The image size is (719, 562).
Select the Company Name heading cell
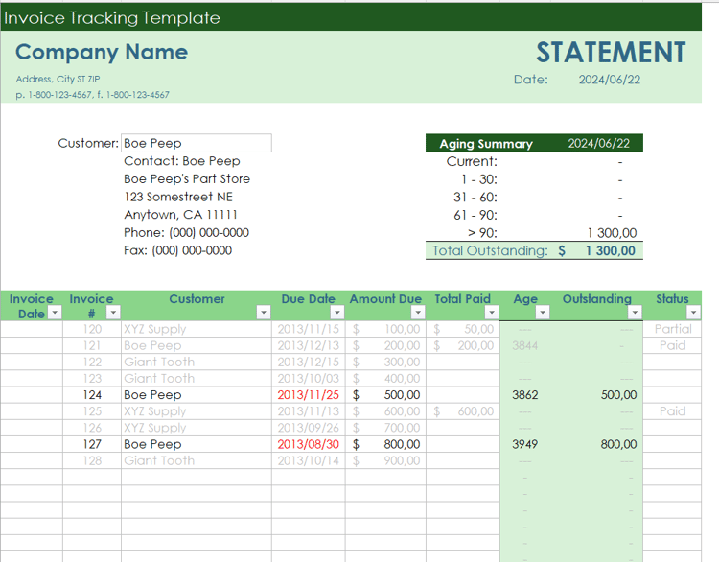(102, 52)
